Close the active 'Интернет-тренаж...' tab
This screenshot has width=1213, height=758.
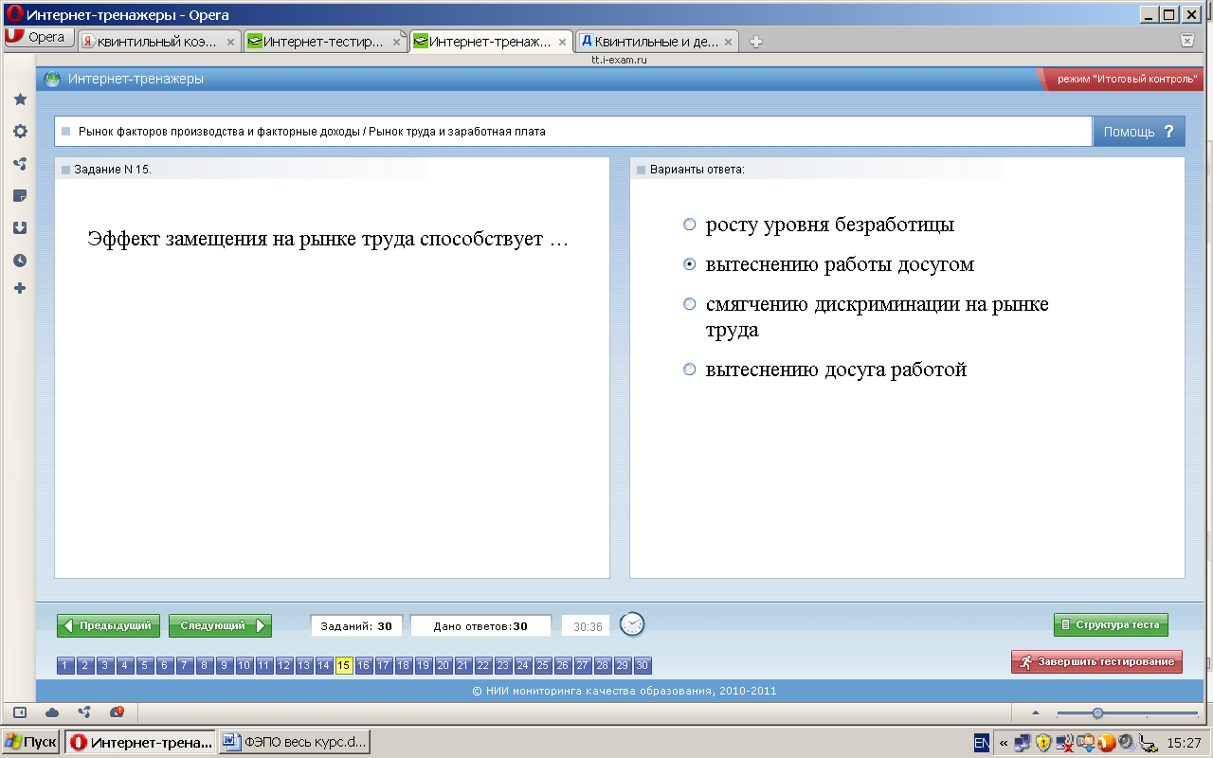point(562,42)
